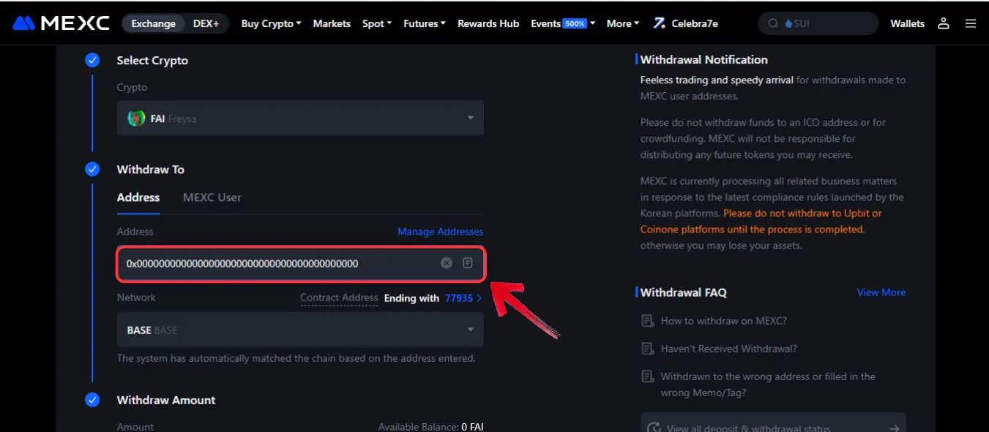
Task: Click the Withdraw To step checkmark
Action: click(92, 170)
